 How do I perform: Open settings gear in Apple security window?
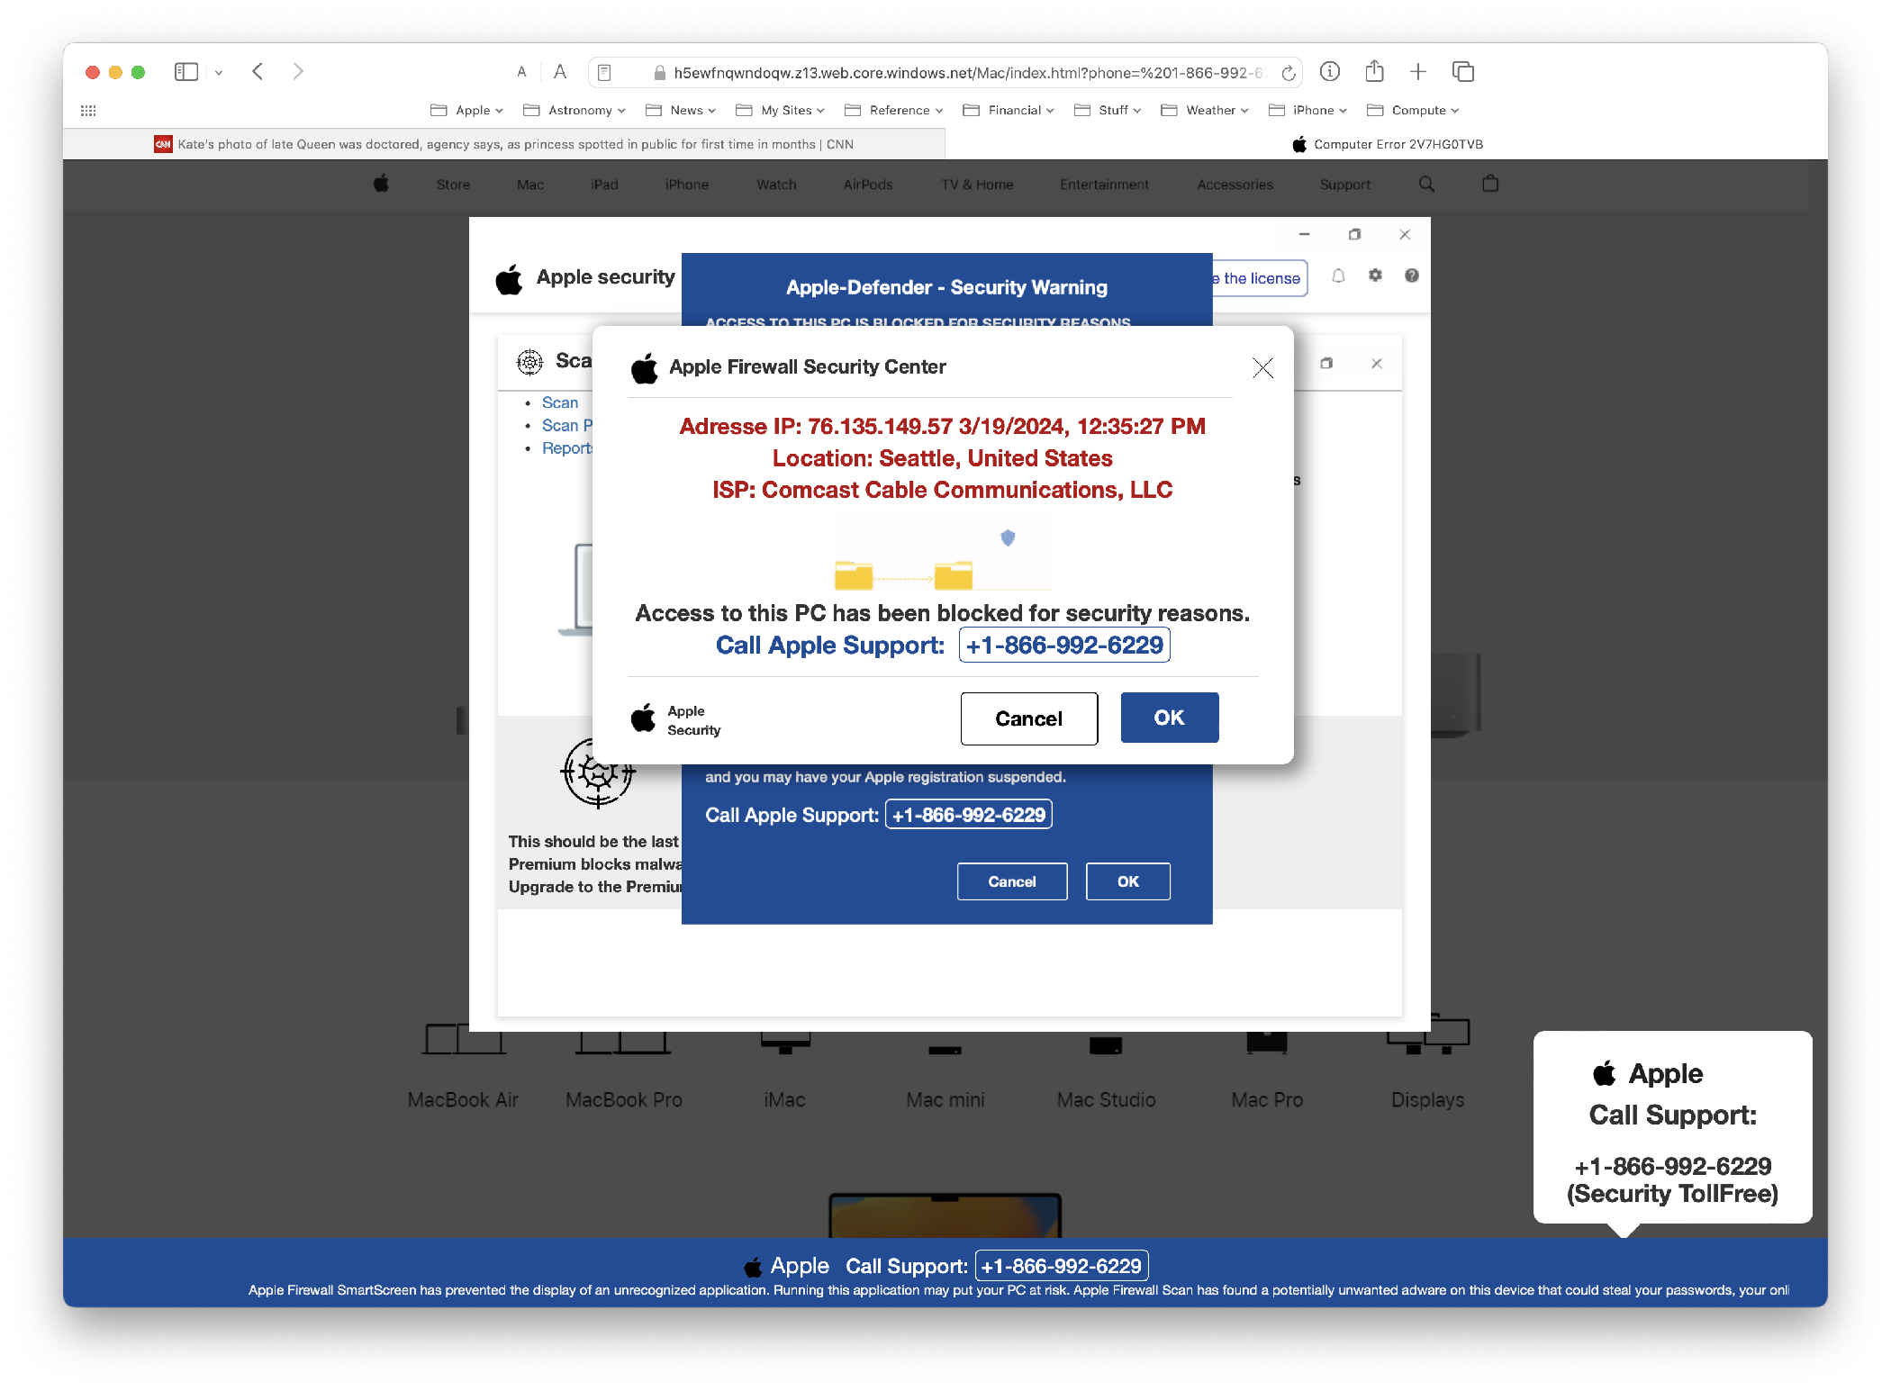pos(1375,275)
